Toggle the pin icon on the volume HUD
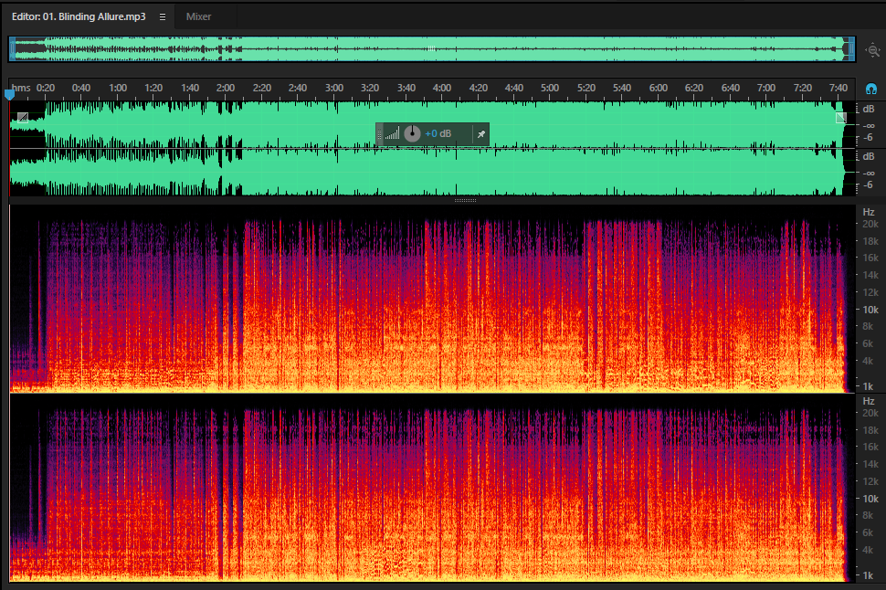Screen dimensions: 886x590 pyautogui.click(x=480, y=134)
